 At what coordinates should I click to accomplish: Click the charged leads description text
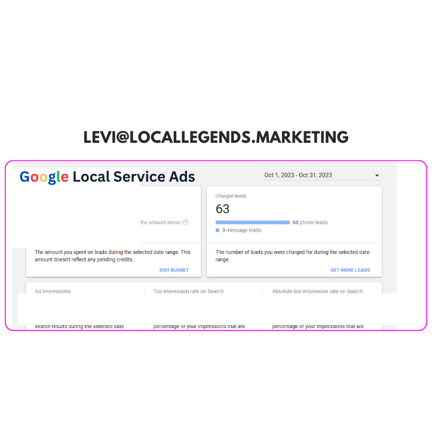(292, 256)
